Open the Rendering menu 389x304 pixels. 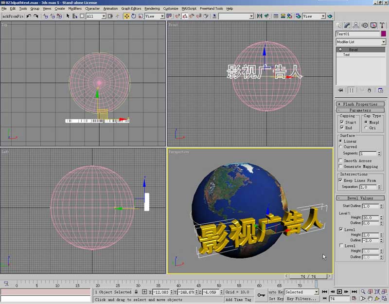[152, 8]
